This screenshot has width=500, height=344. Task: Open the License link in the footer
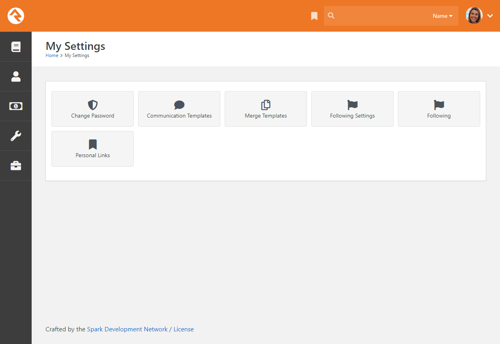(x=184, y=329)
